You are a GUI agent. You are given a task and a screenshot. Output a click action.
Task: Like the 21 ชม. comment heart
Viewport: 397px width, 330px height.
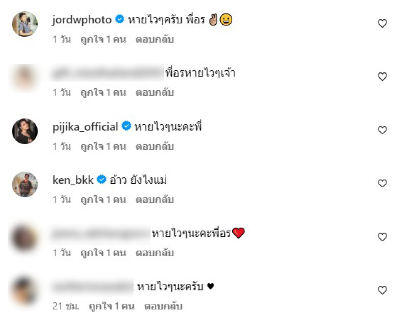coord(382,290)
